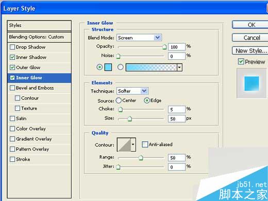Open the Outer Glow settings label
Screen dimensions: 268x201
coord(28,68)
